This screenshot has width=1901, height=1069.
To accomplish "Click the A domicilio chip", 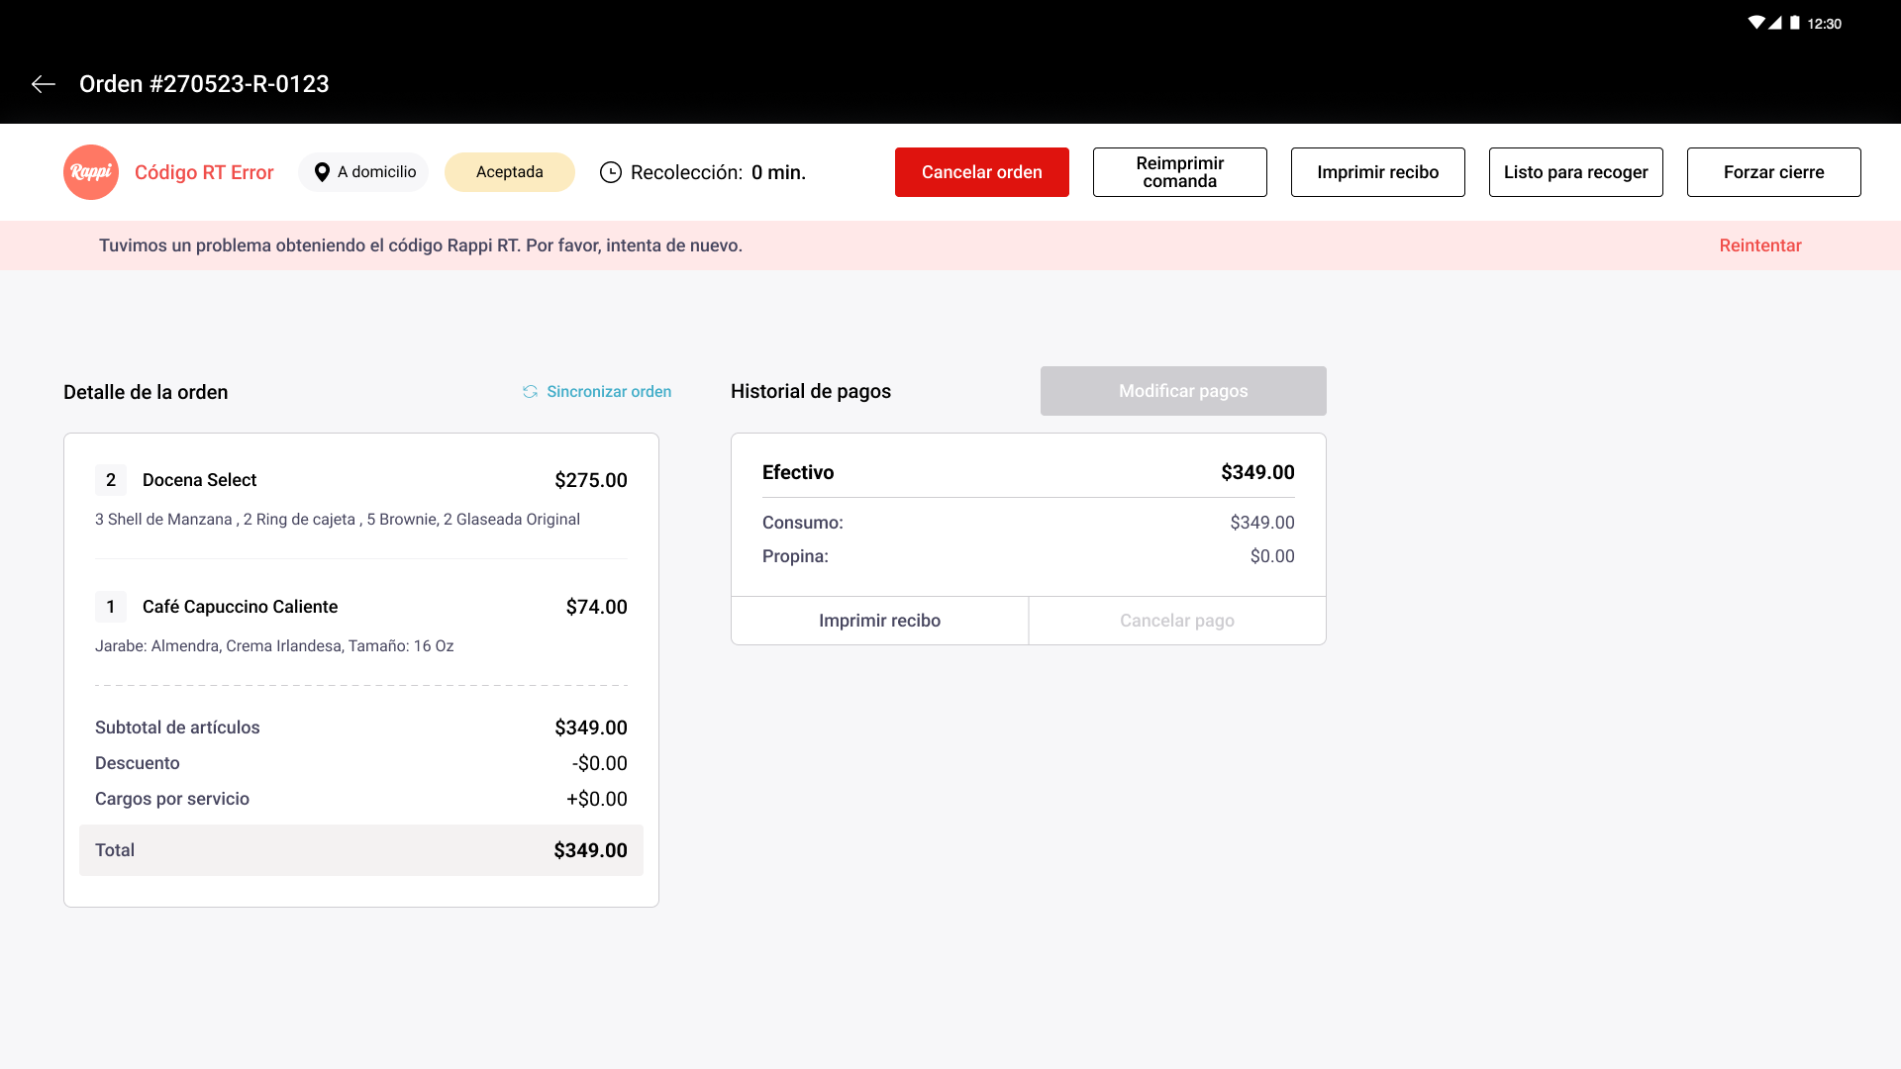I will [363, 172].
